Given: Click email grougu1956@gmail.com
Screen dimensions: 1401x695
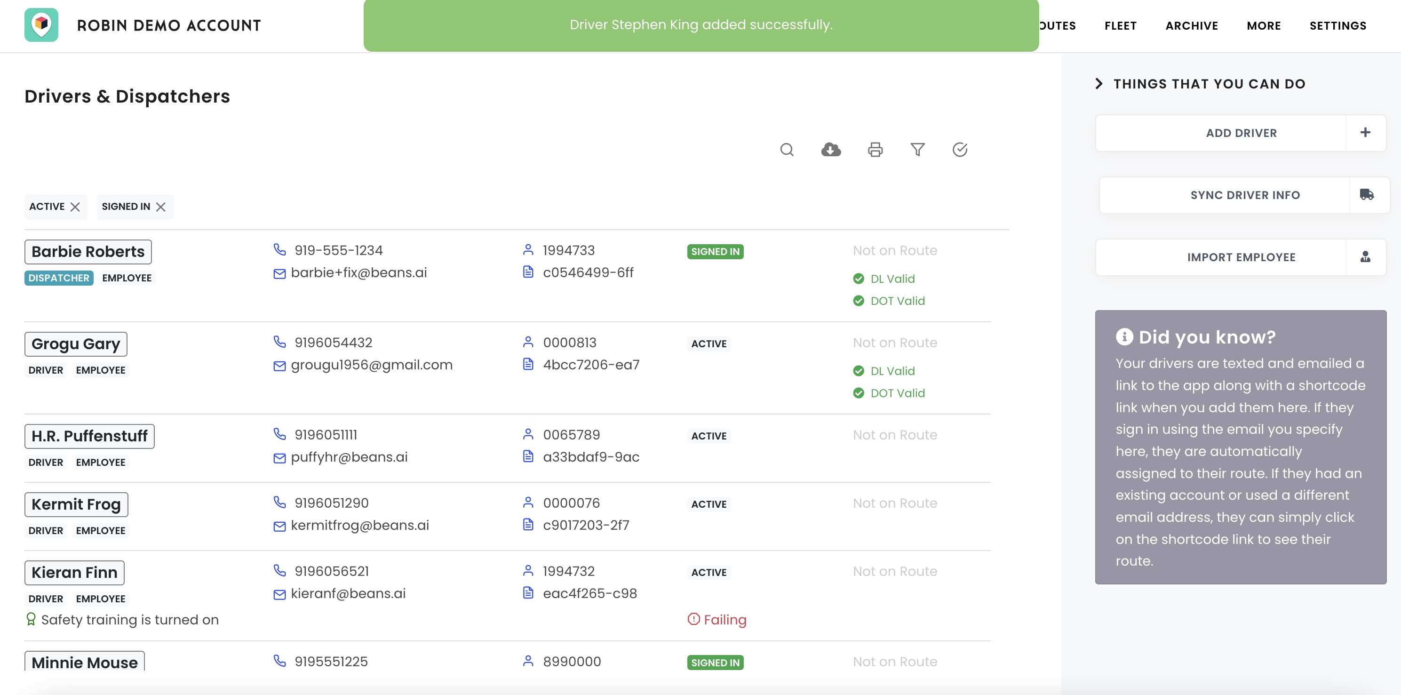Looking at the screenshot, I should [x=372, y=365].
